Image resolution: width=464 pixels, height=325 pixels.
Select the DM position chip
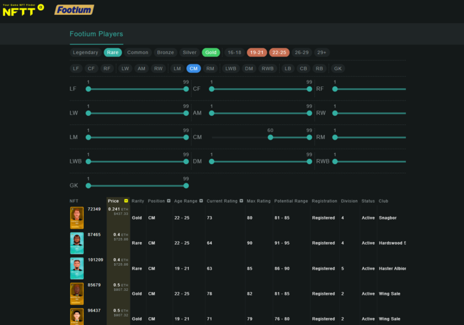pyautogui.click(x=249, y=69)
